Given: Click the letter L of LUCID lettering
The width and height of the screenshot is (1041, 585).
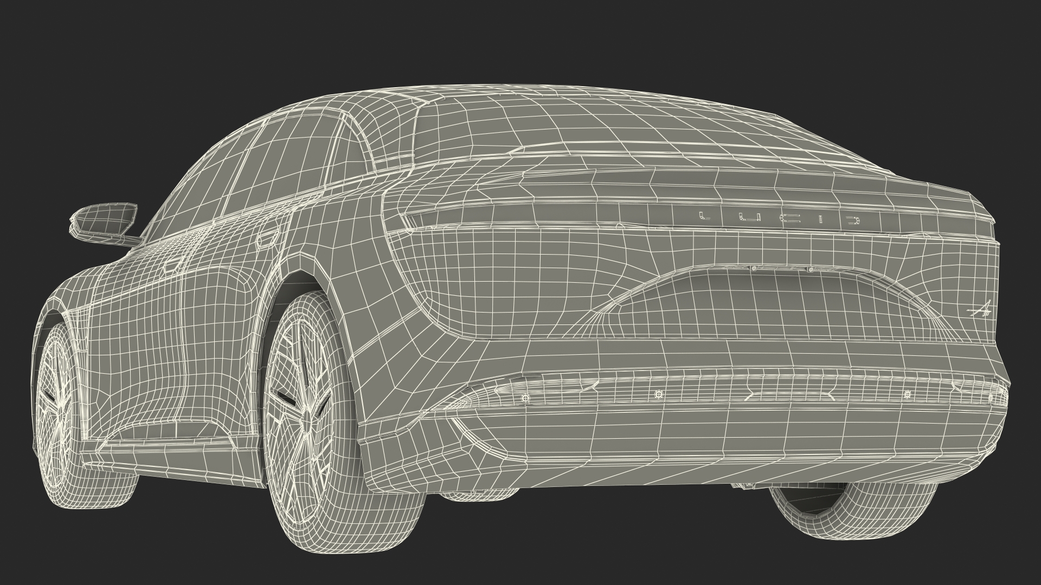Looking at the screenshot, I should point(704,217).
